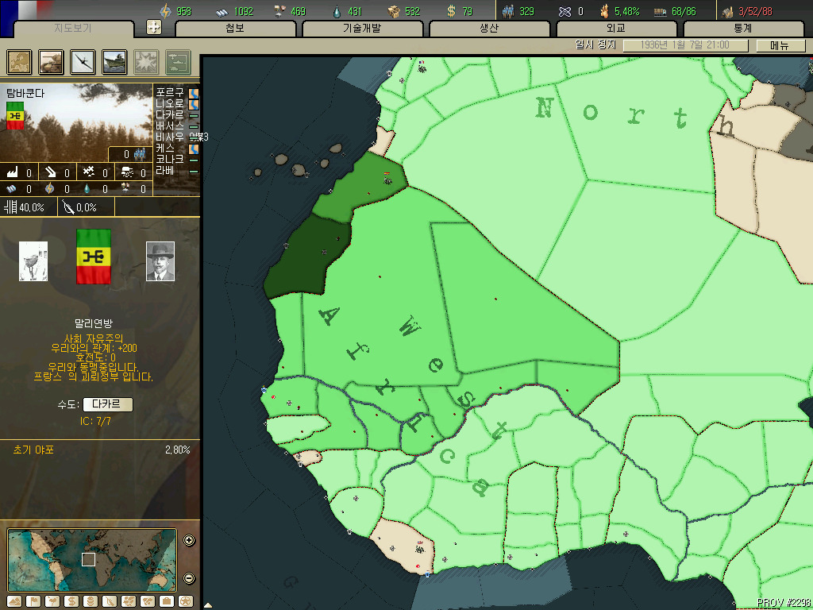Screen dimensions: 813x610
Task: Click the transport capacity truck icon
Action: pos(660,11)
